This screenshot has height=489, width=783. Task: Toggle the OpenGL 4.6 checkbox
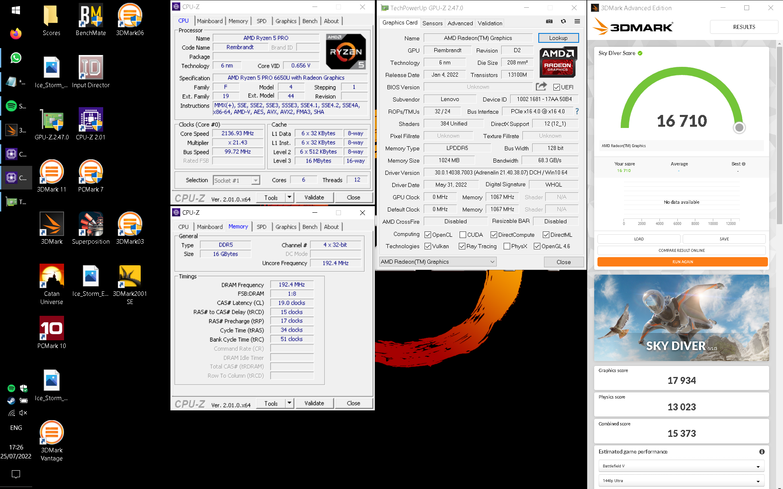click(537, 246)
